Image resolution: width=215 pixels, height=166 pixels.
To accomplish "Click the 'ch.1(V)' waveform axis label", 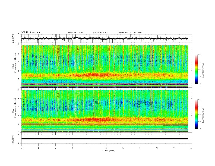I will pyautogui.click(x=13, y=39).
